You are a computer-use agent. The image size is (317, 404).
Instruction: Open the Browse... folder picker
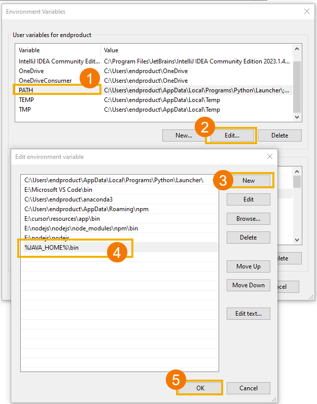point(249,219)
